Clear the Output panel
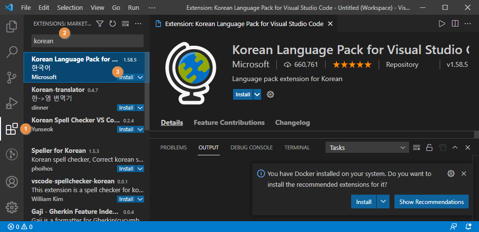The width and height of the screenshot is (479, 232). 417,148
